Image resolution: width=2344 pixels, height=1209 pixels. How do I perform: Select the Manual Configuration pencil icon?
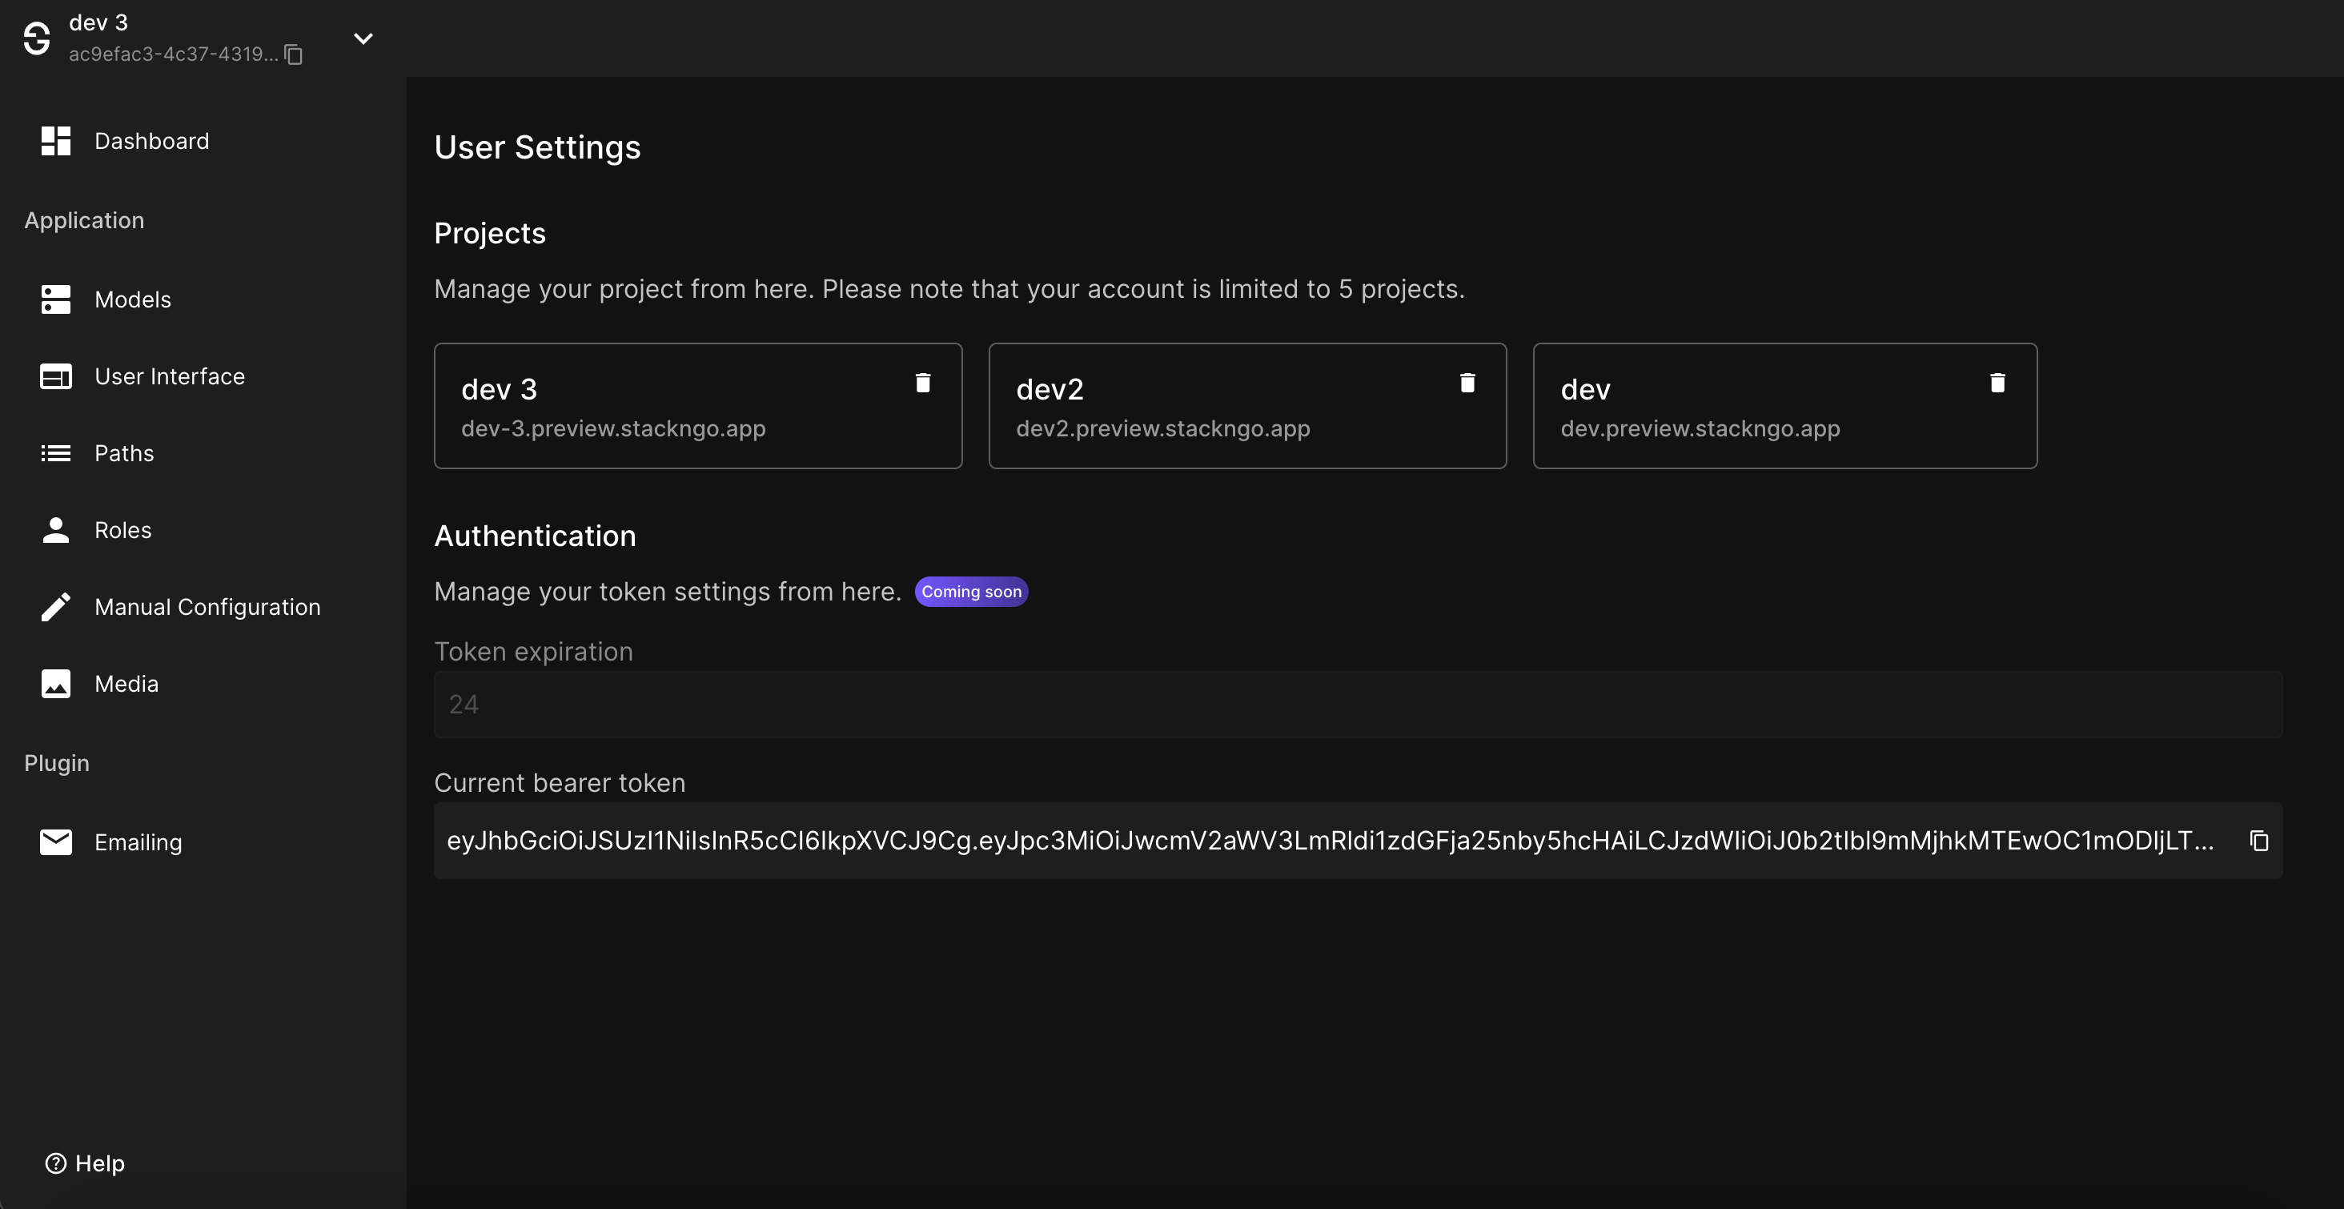[x=55, y=605]
